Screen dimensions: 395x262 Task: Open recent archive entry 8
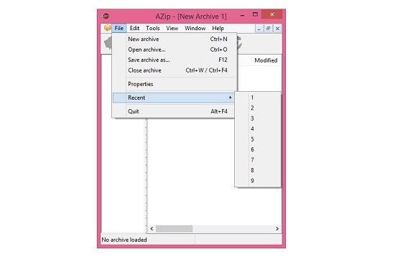(x=258, y=170)
